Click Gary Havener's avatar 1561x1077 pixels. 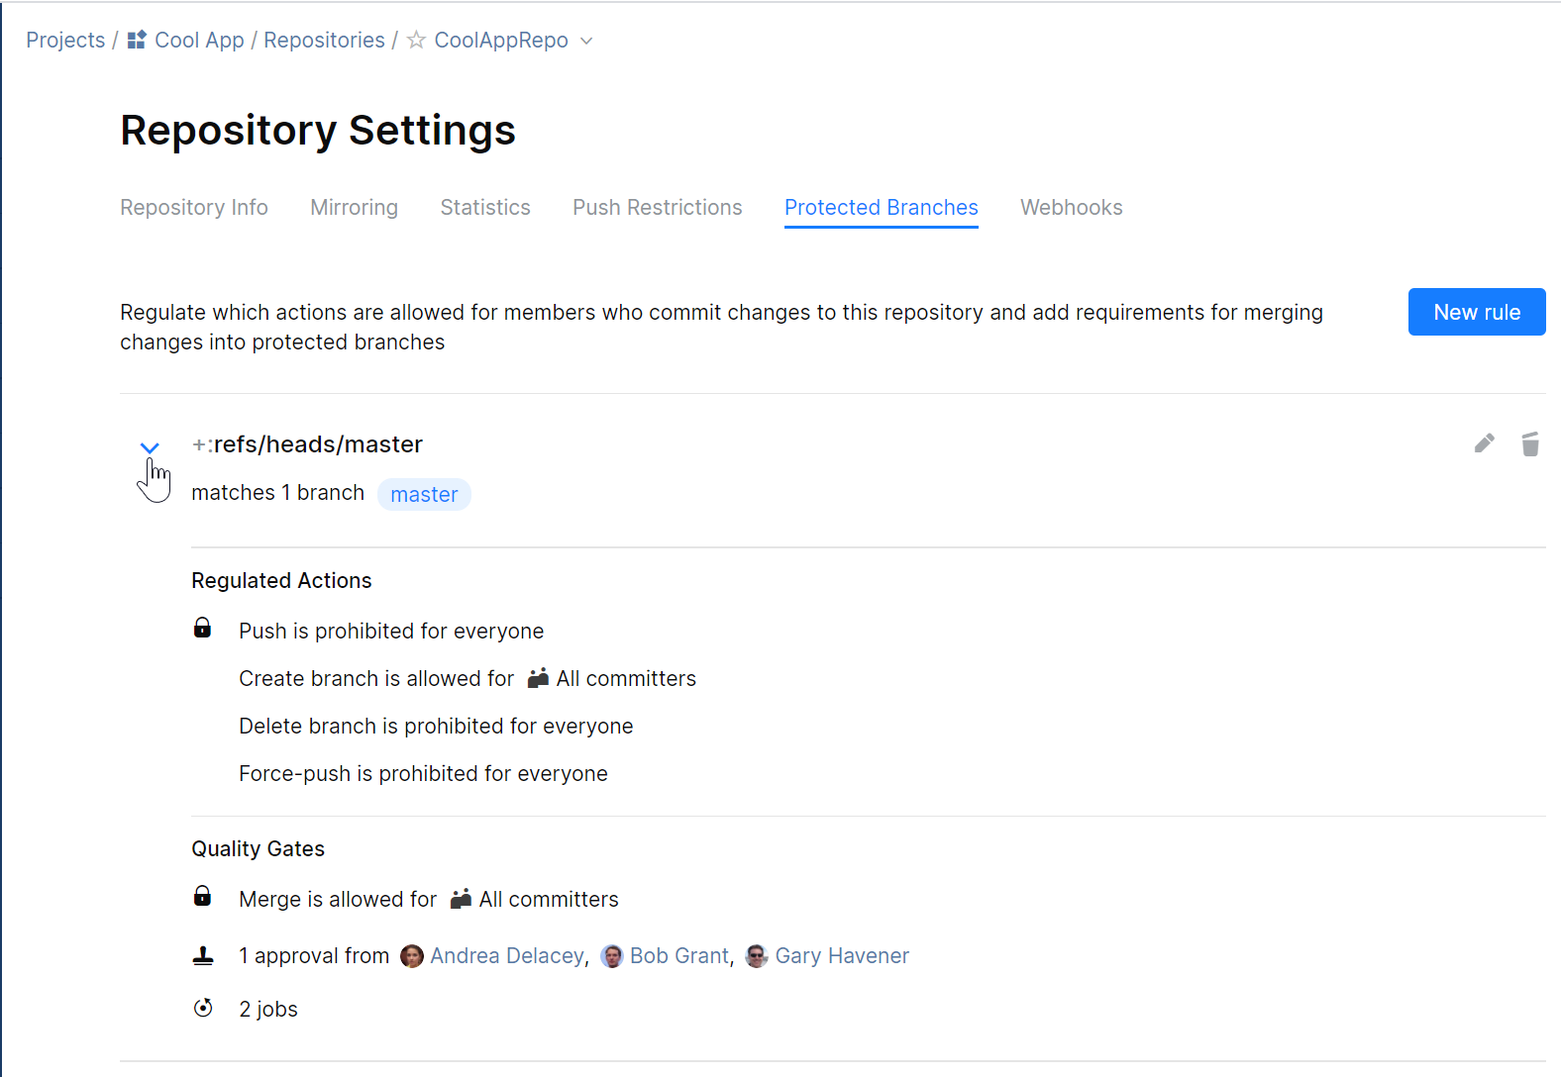tap(757, 956)
